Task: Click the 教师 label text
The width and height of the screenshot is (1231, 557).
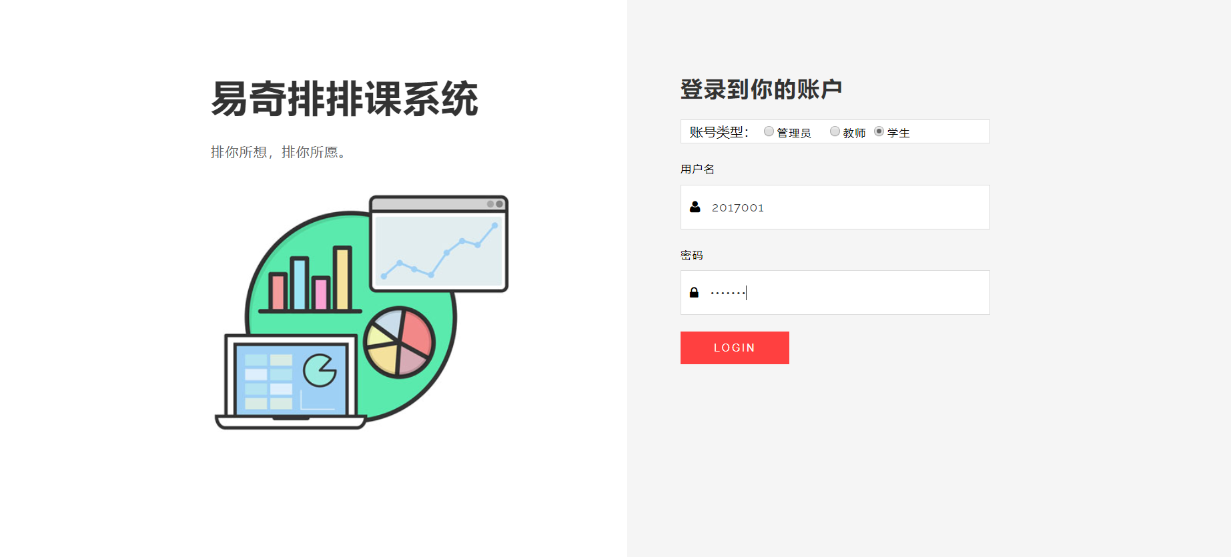Action: 854,133
